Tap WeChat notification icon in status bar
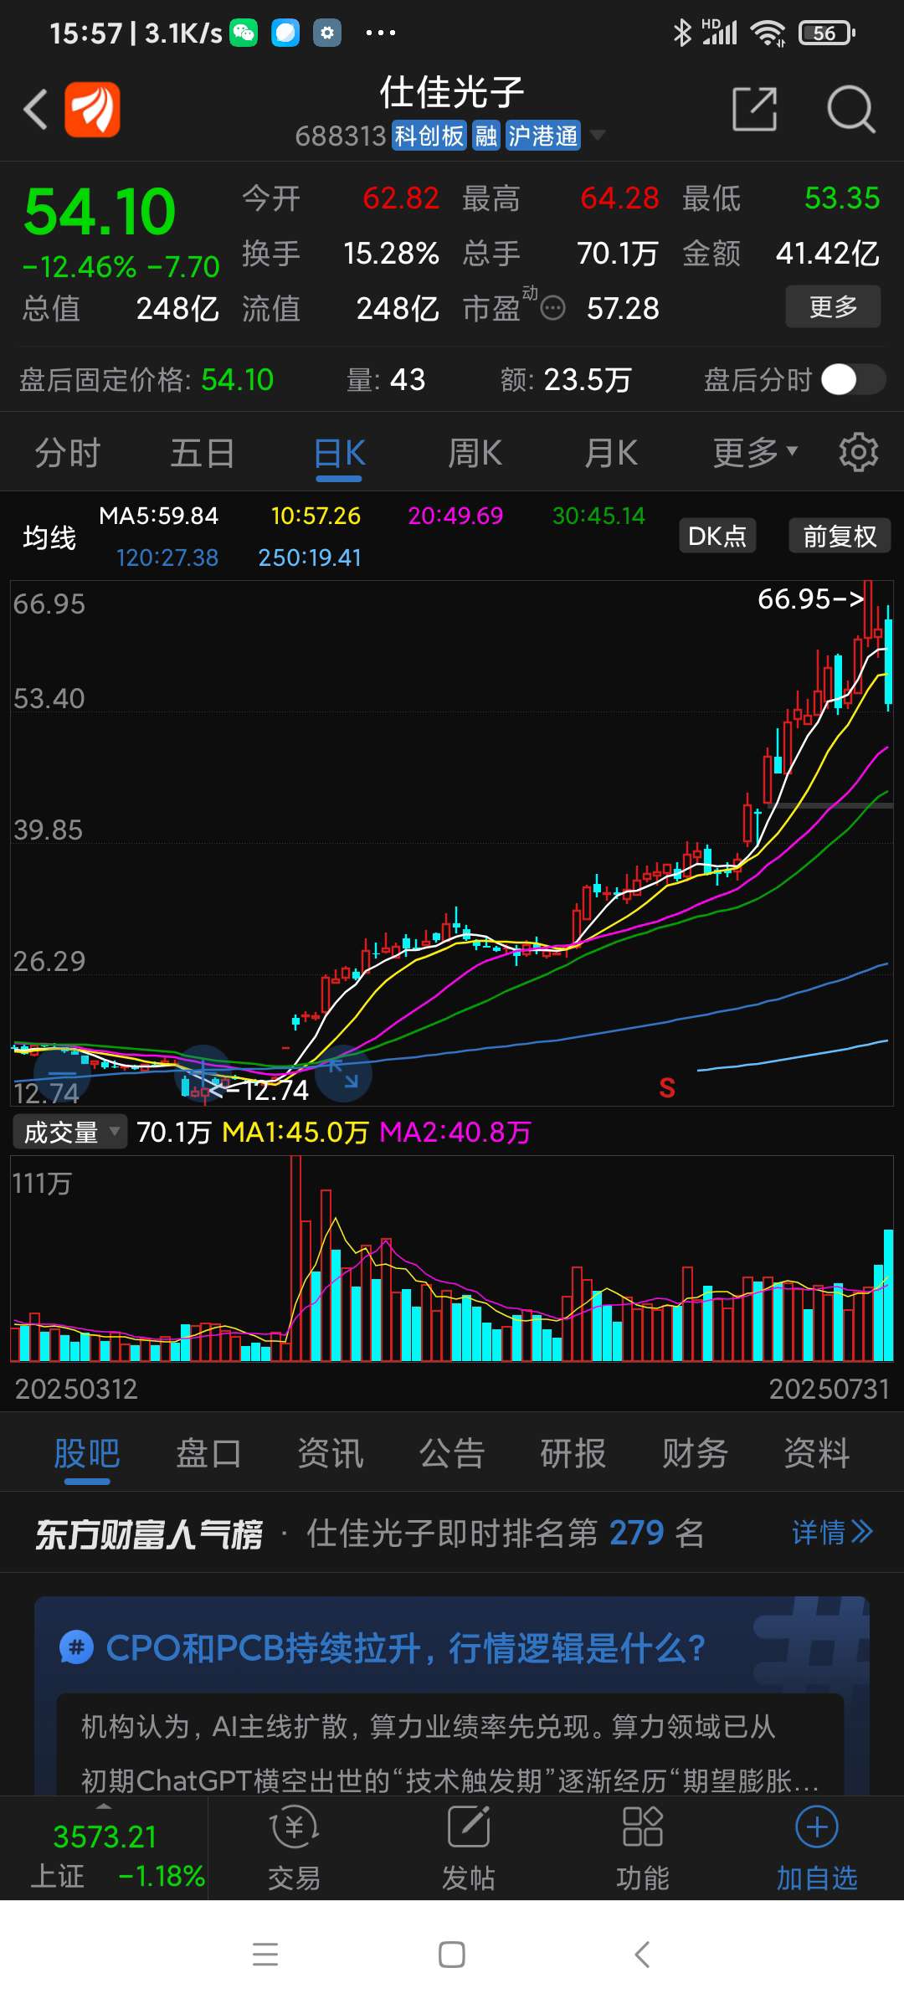This screenshot has height=2009, width=904. point(244,33)
